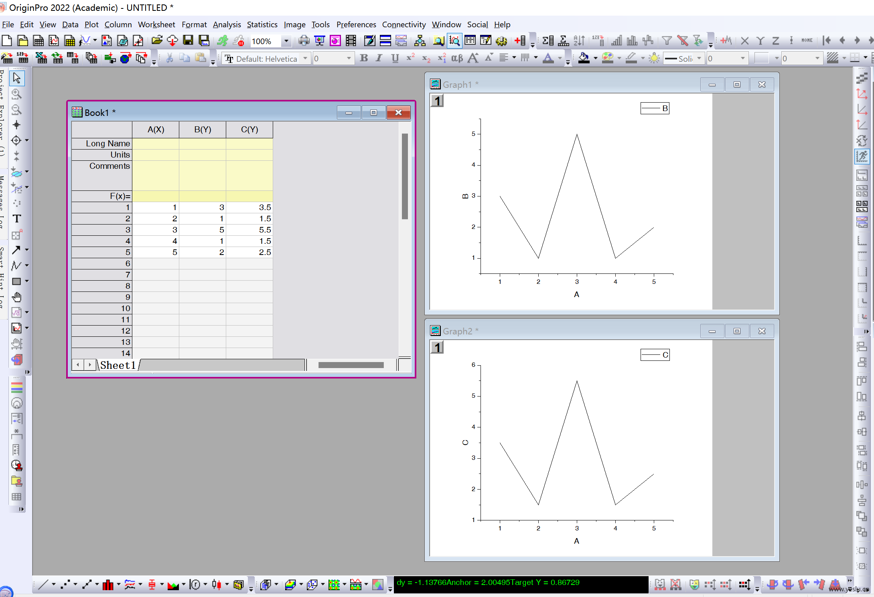
Task: Click row 6 header in Book1
Action: pyautogui.click(x=102, y=263)
